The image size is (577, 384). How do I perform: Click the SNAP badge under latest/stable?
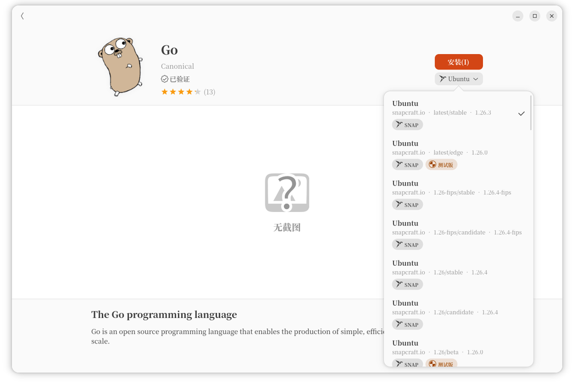(x=407, y=125)
